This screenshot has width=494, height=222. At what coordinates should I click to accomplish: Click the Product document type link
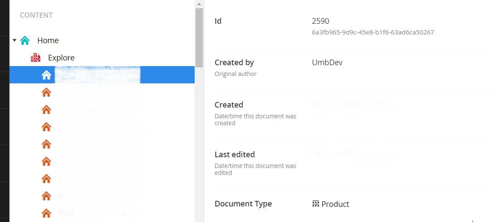[x=335, y=204]
